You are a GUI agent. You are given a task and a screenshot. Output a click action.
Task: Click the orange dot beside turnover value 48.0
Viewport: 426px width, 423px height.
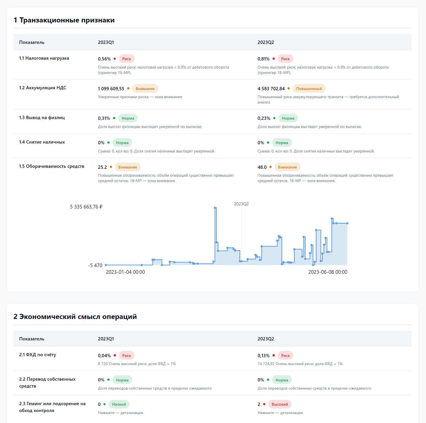tap(270, 167)
